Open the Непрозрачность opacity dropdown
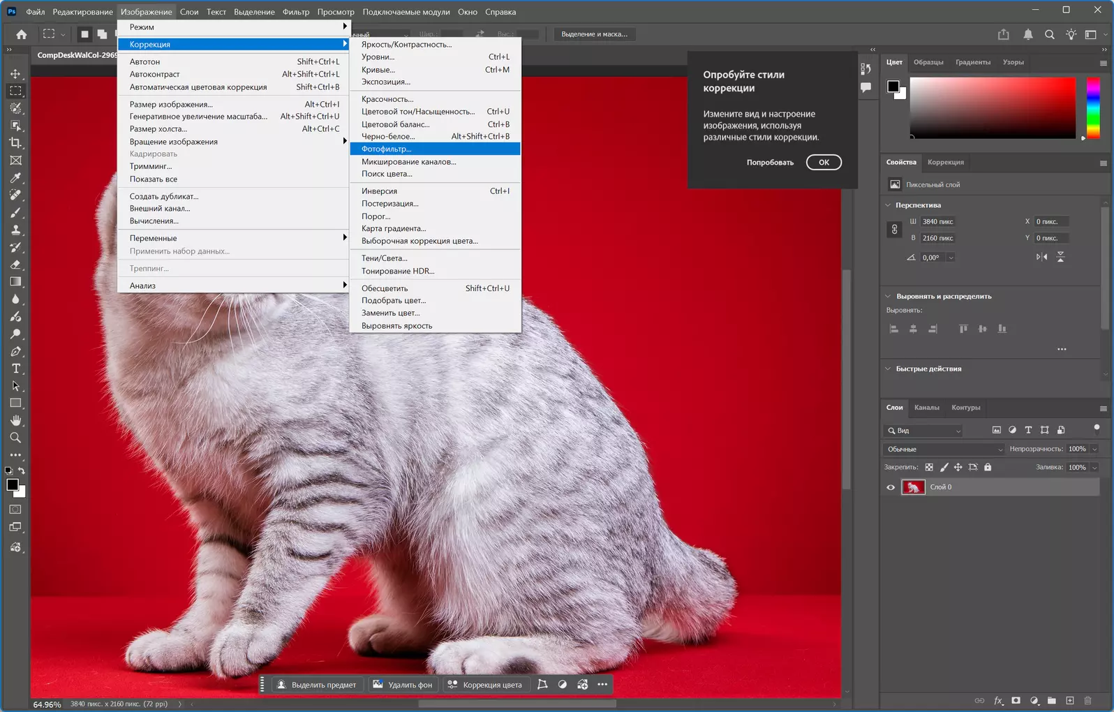Screen dimensions: 1114x712 [x=1094, y=449]
